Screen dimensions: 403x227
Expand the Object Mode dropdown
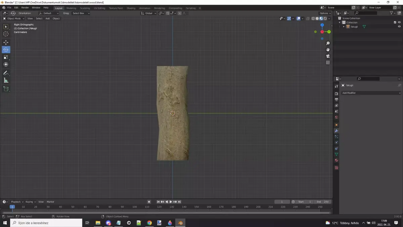click(14, 18)
